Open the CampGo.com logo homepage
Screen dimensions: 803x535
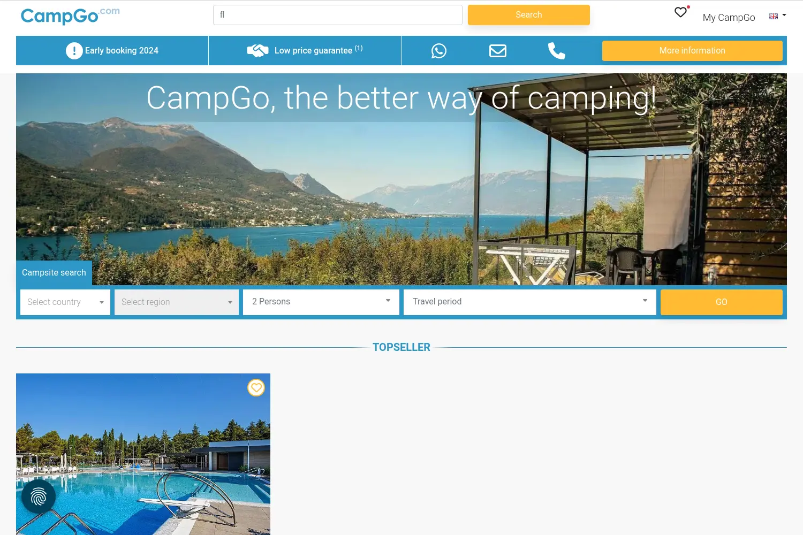(70, 16)
